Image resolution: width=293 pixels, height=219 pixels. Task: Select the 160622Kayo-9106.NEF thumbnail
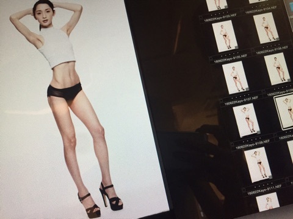point(266,28)
